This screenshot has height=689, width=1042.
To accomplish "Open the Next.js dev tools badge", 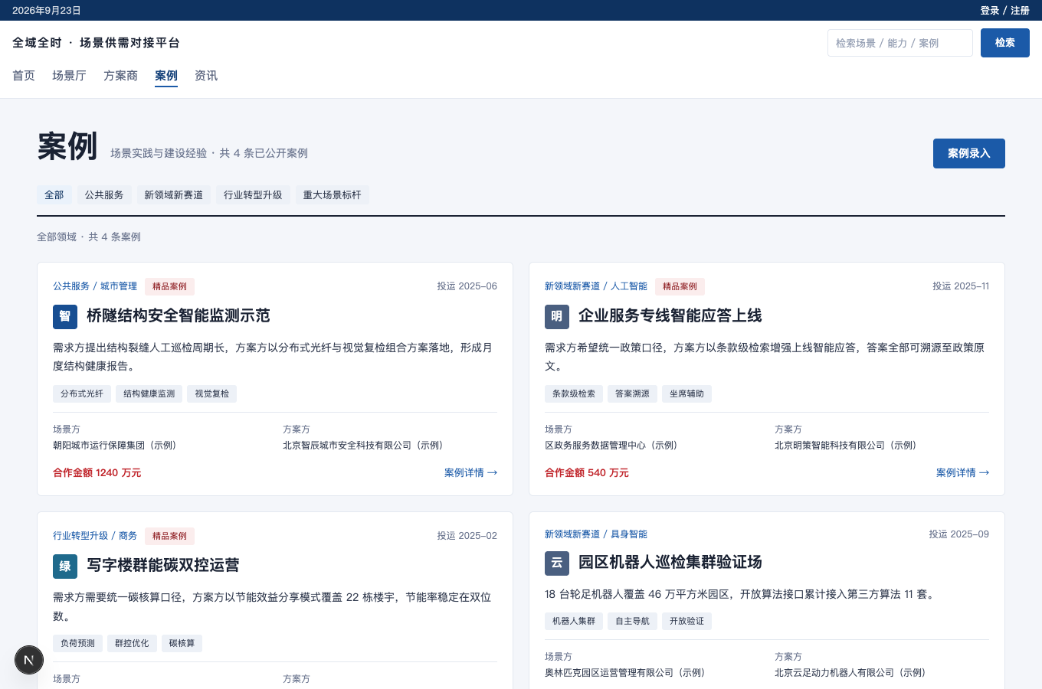I will click(x=29, y=660).
